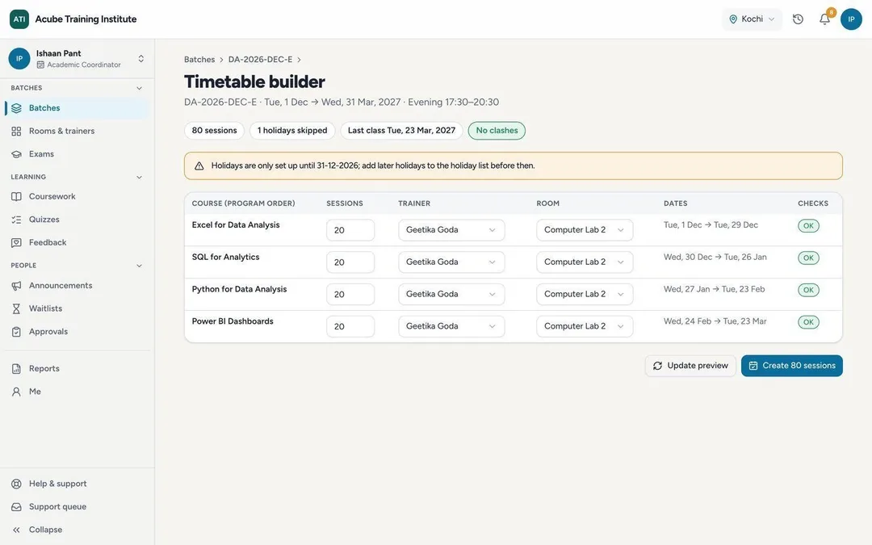Click OK check badge for SQL for Analytics
This screenshot has height=545, width=872.
[808, 258]
